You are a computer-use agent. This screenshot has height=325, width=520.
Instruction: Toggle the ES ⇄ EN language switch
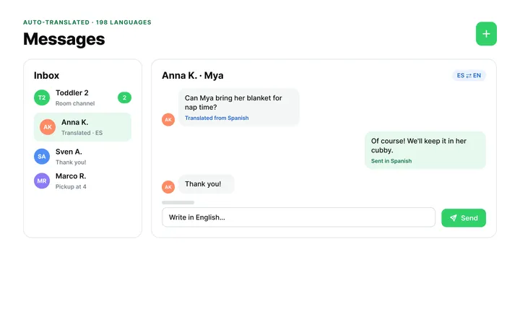(x=469, y=76)
